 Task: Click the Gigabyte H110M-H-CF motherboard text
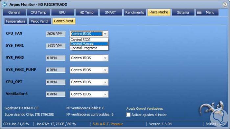coord(22,108)
